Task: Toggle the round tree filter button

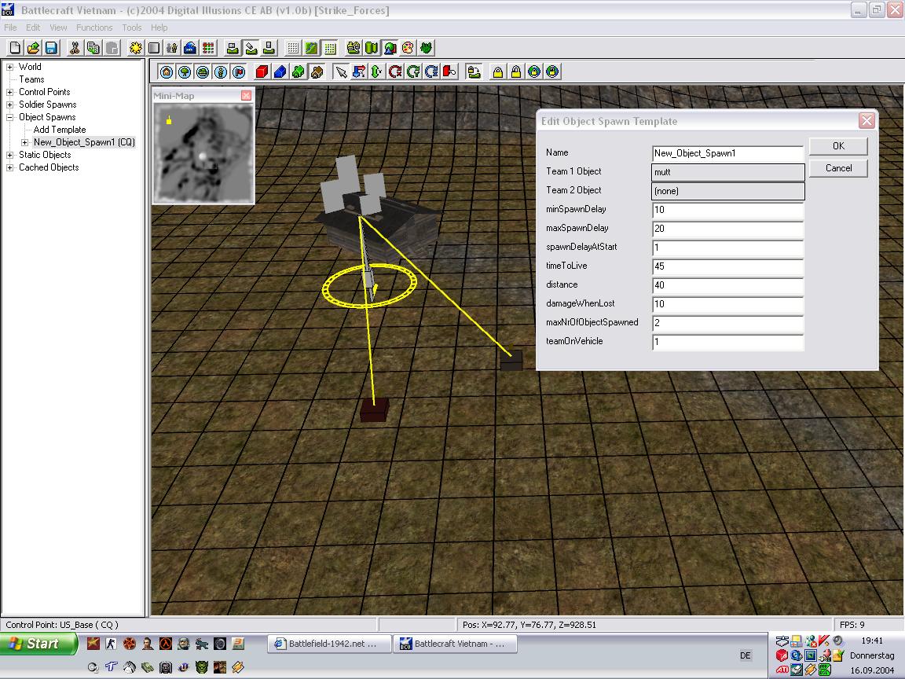Action: coord(185,72)
